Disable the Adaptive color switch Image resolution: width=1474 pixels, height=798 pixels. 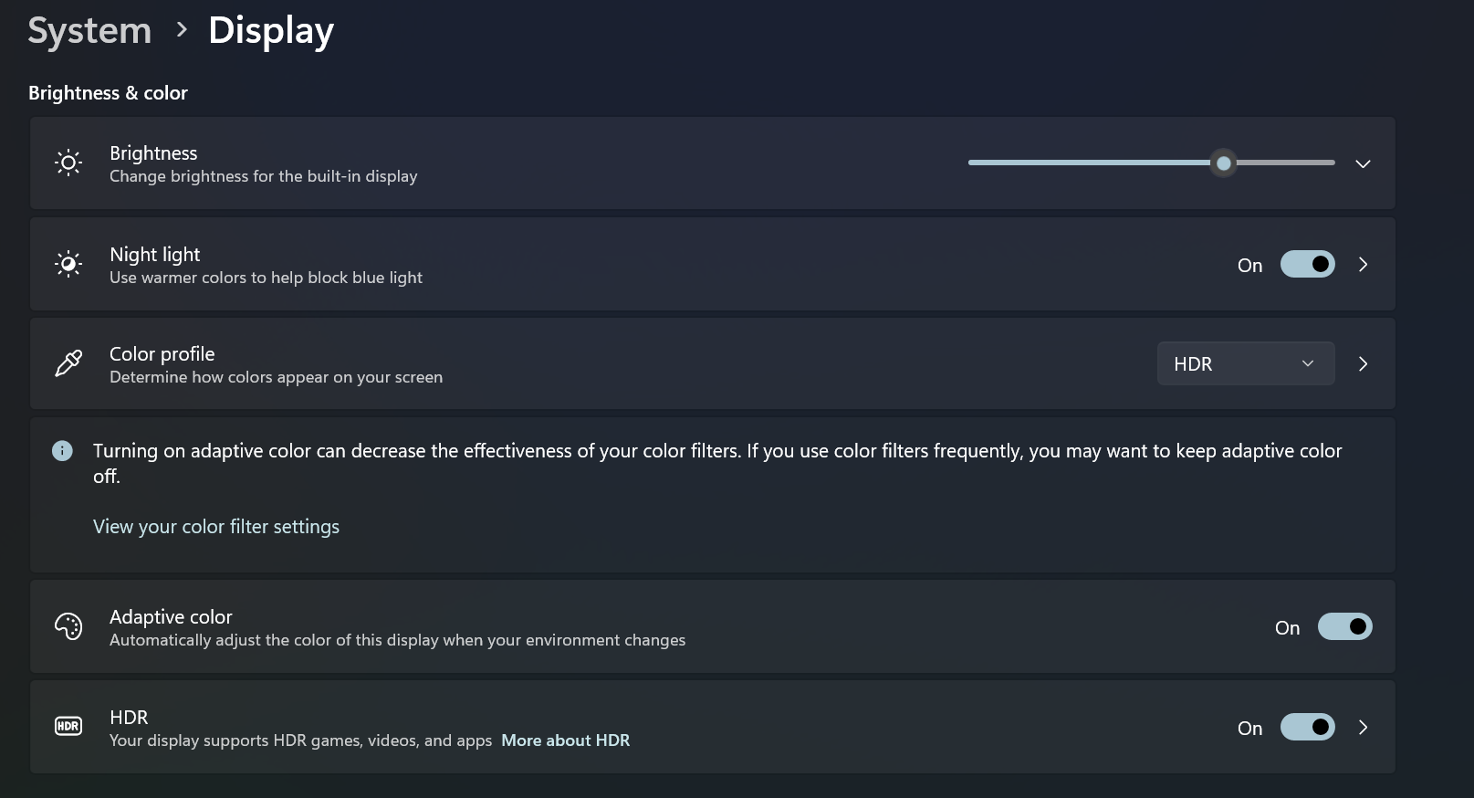click(x=1344, y=626)
